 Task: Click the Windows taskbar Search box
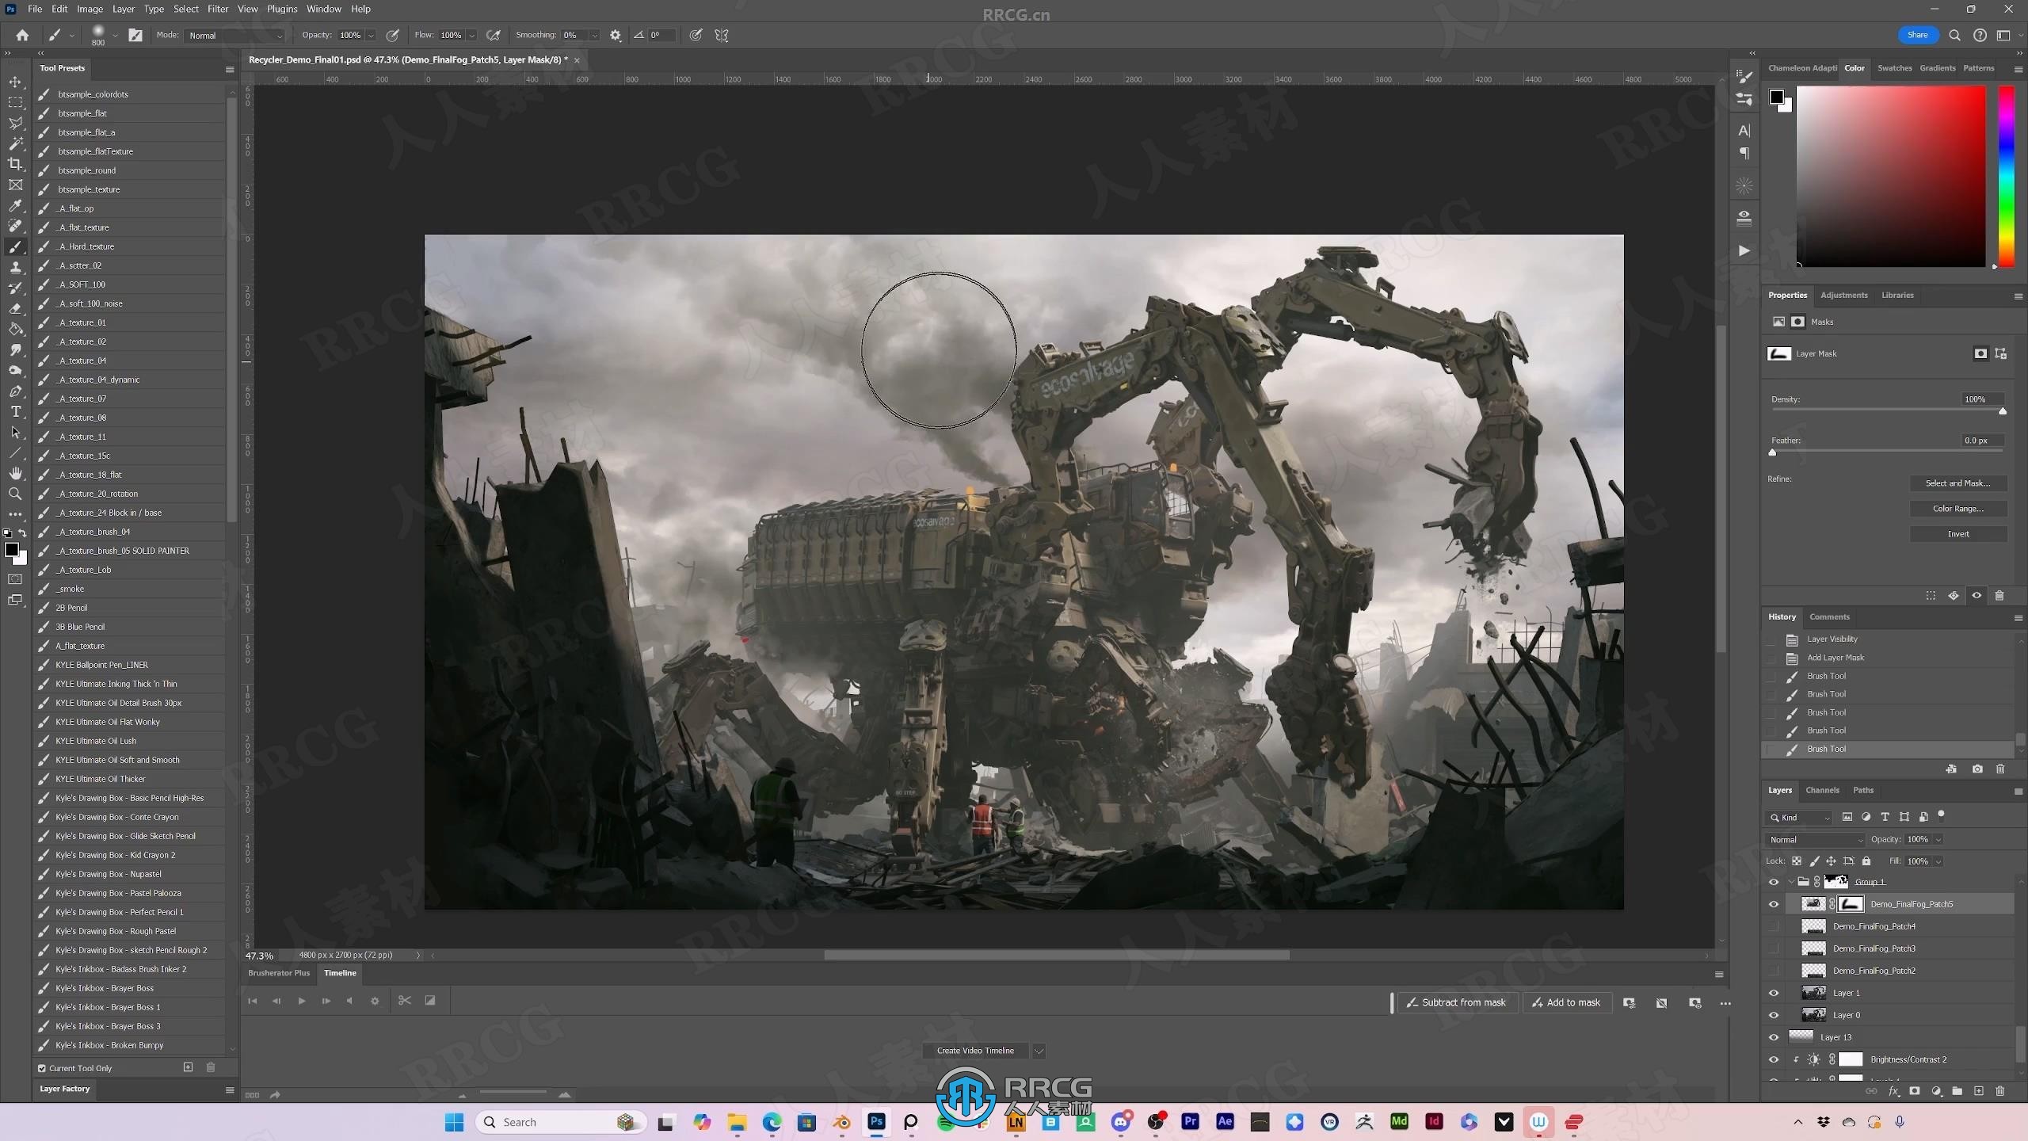pyautogui.click(x=561, y=1122)
